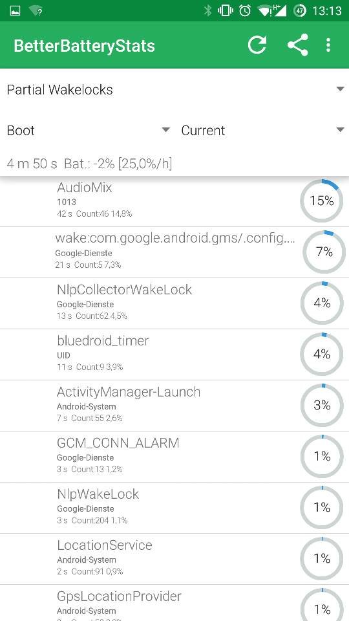The width and height of the screenshot is (349, 621).
Task: Select the GCM_CONN_ALARM entry
Action: tap(174, 457)
